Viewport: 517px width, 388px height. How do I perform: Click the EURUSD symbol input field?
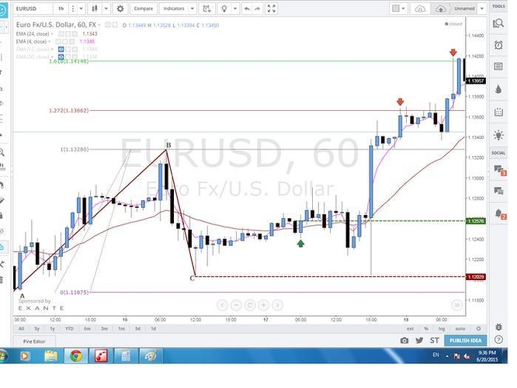[33, 9]
